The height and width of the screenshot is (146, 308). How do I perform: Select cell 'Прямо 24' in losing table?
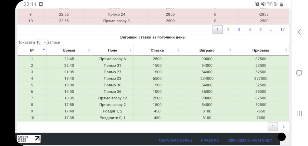[116, 14]
